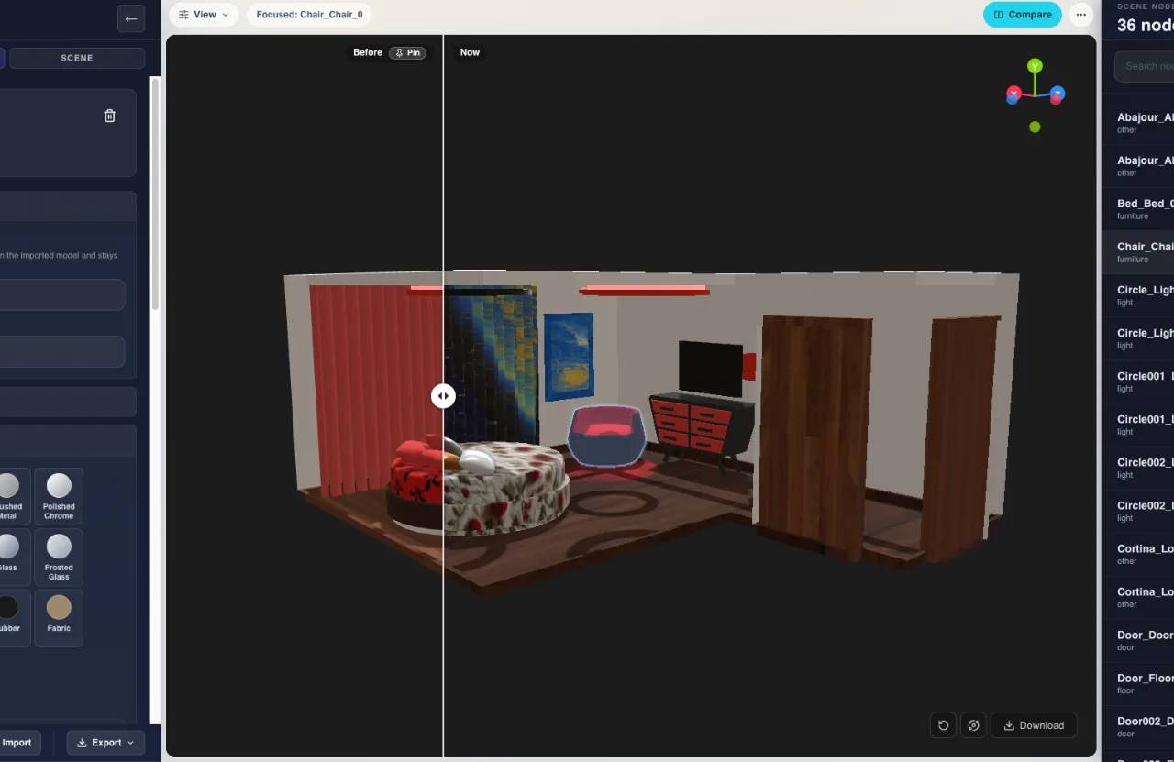This screenshot has height=762, width=1174.
Task: Select the Frosted Glass material swatch
Action: pyautogui.click(x=59, y=557)
